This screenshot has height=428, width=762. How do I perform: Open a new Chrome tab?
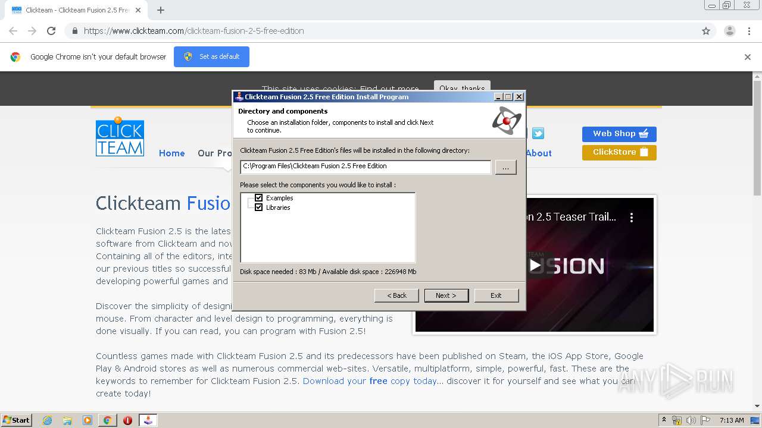point(161,10)
